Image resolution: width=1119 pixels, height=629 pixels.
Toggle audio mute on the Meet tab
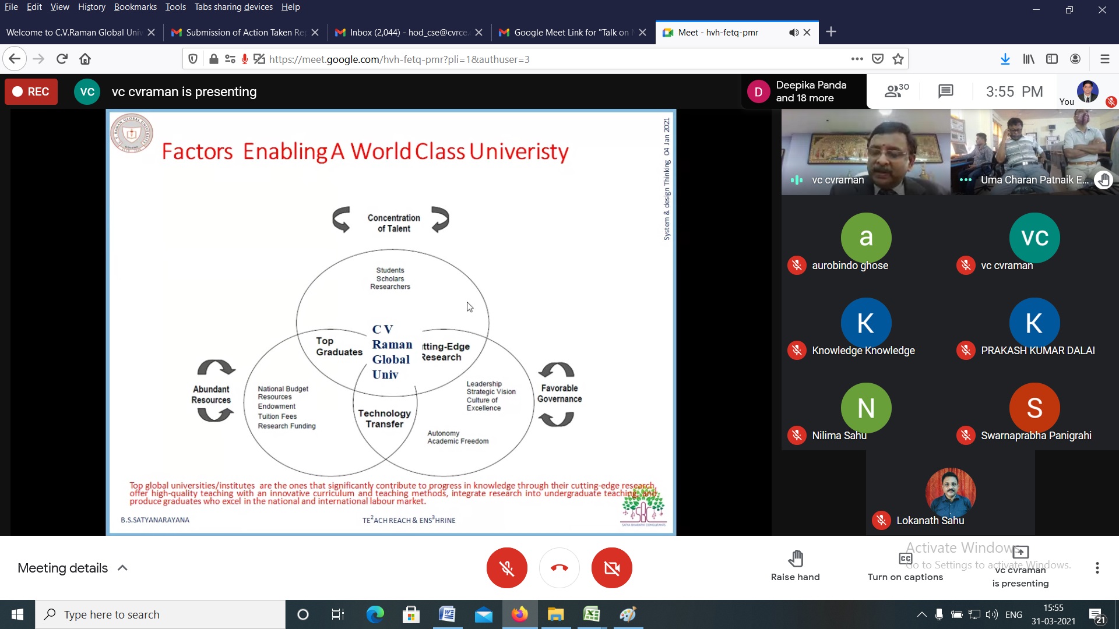pos(794,33)
